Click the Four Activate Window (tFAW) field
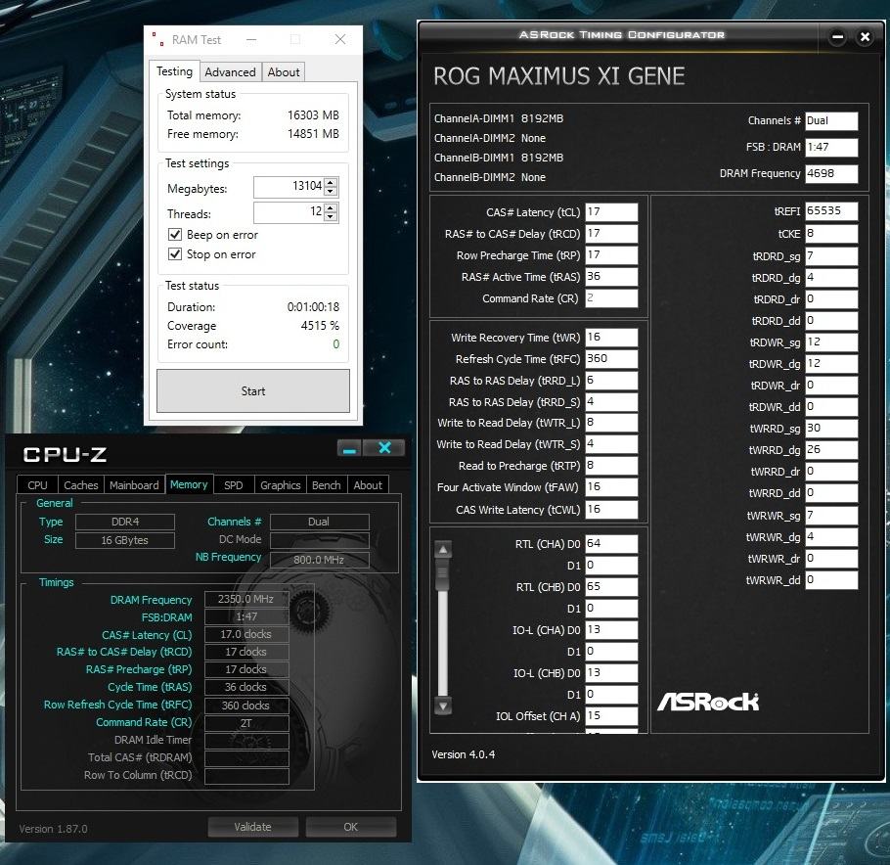890x865 pixels. tap(611, 487)
